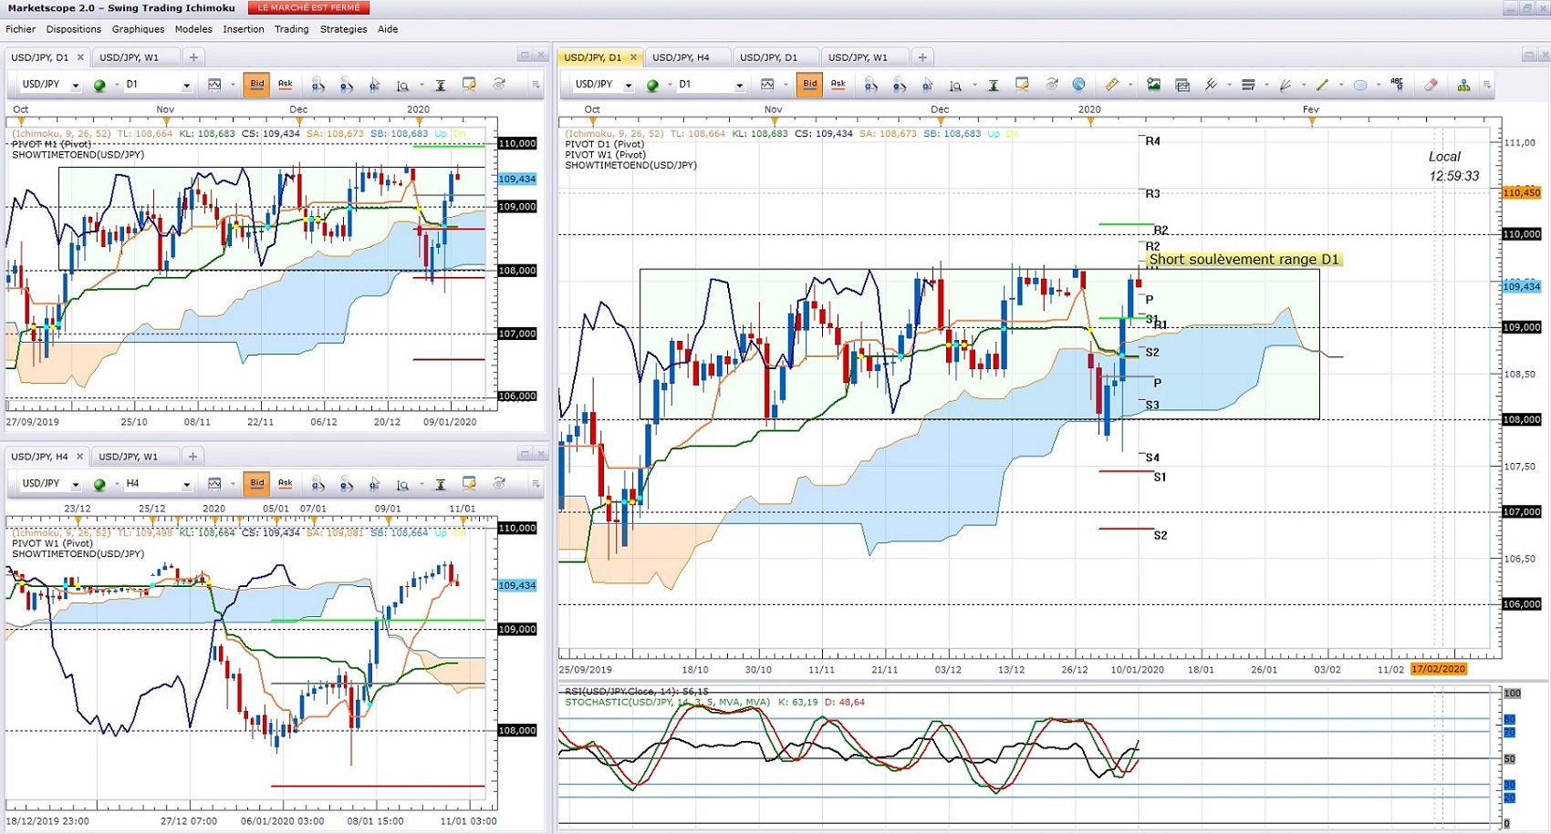Click eye visibility icon in top-left panel toolbar
Screen dimensions: 1551x834
point(498,84)
